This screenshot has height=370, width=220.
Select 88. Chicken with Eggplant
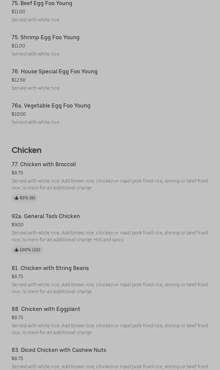(46, 309)
